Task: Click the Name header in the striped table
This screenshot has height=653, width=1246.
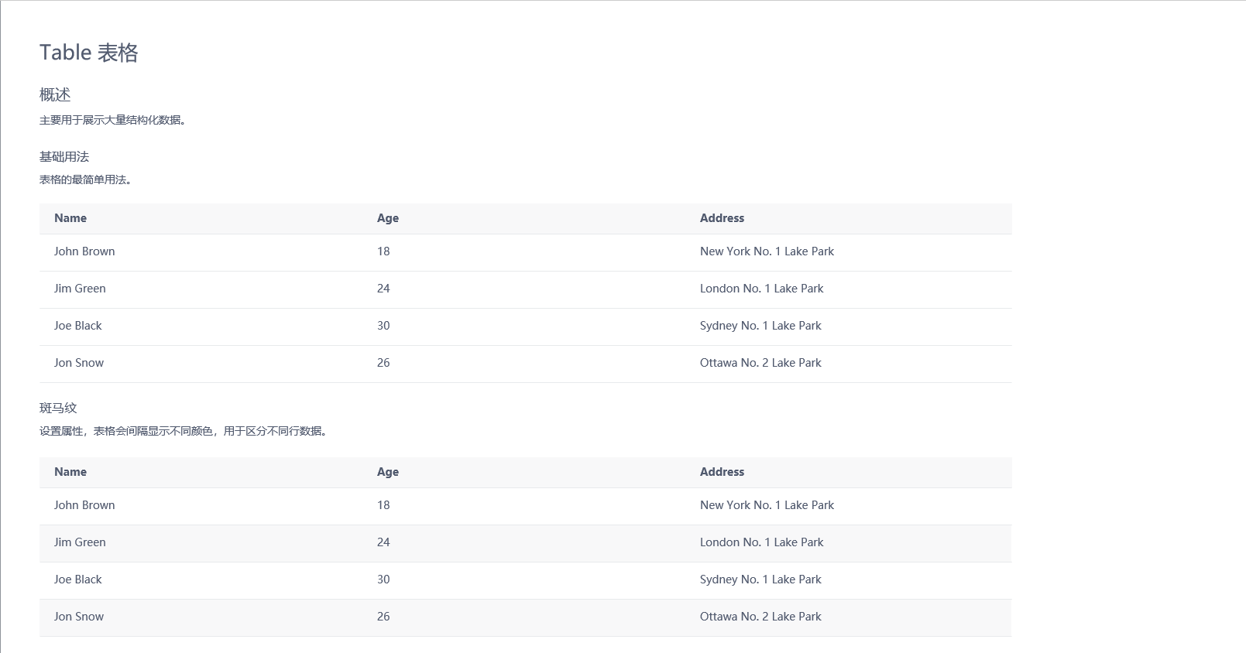Action: coord(70,472)
